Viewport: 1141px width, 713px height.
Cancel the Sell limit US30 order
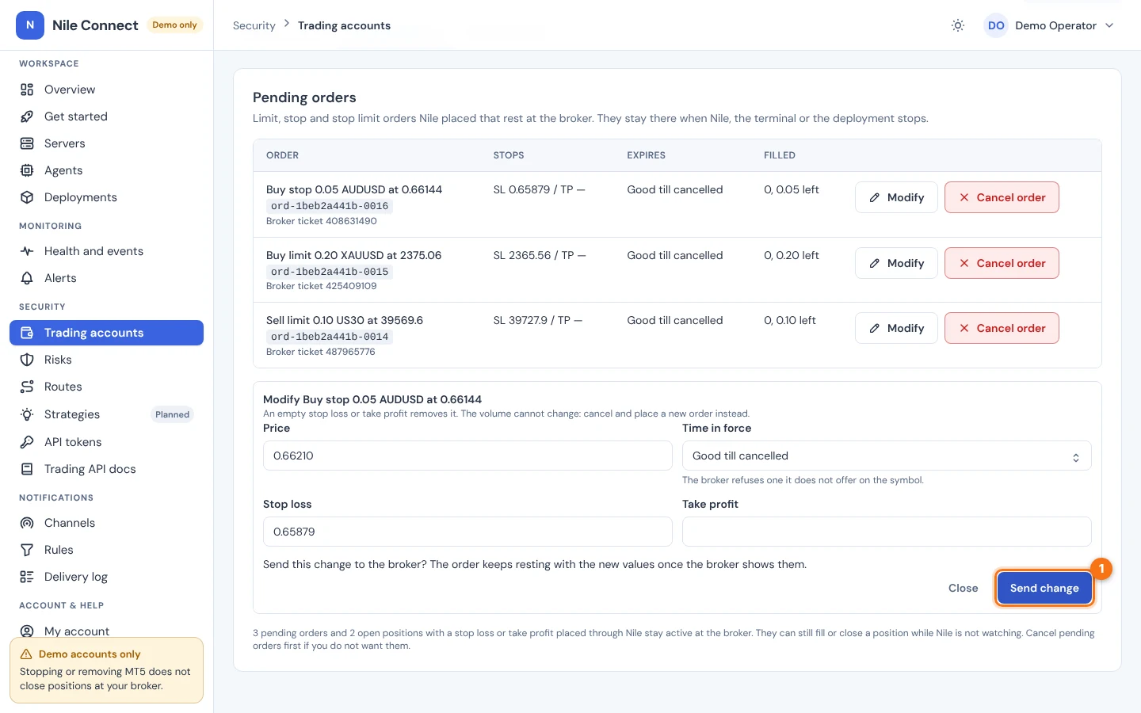[1002, 328]
